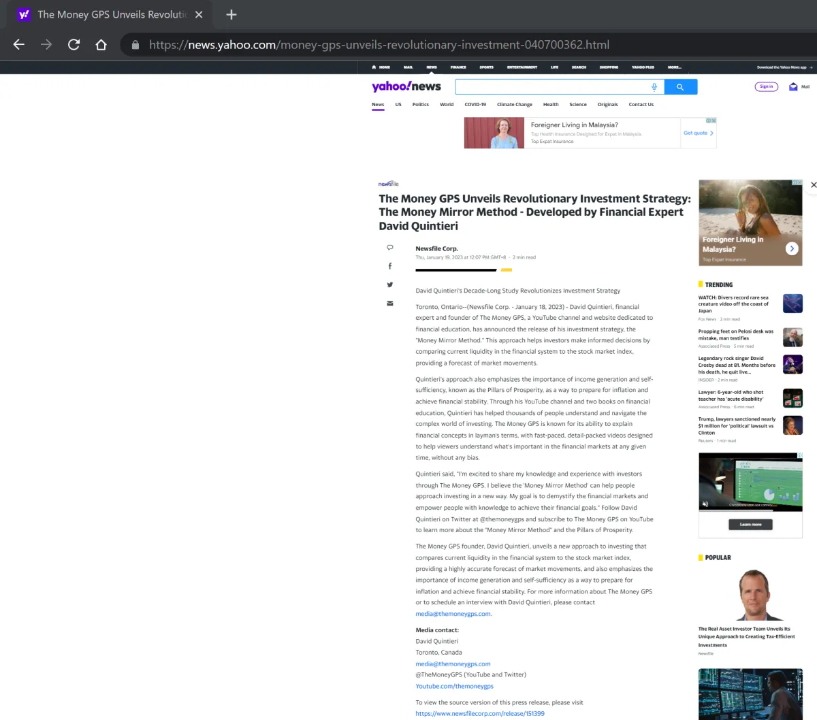The width and height of the screenshot is (817, 720).
Task: Open popular Real Asset Investor Team story
Action: 746,637
